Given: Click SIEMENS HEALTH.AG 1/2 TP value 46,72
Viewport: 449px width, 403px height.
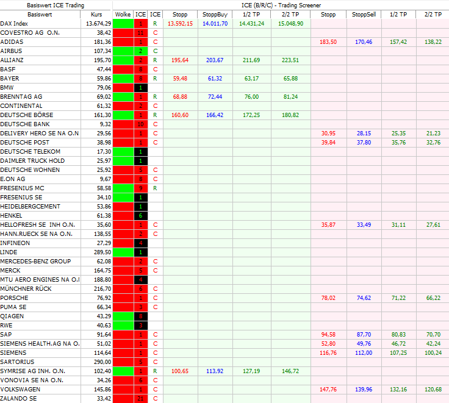Looking at the screenshot, I should coord(398,344).
